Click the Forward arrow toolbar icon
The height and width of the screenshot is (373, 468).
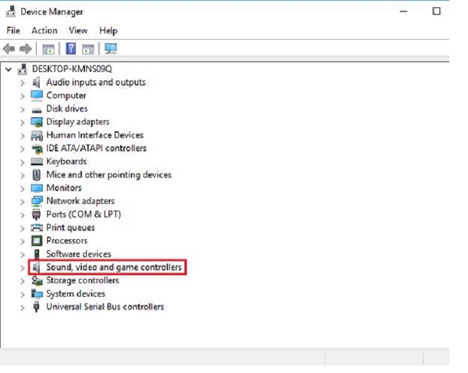coord(25,49)
